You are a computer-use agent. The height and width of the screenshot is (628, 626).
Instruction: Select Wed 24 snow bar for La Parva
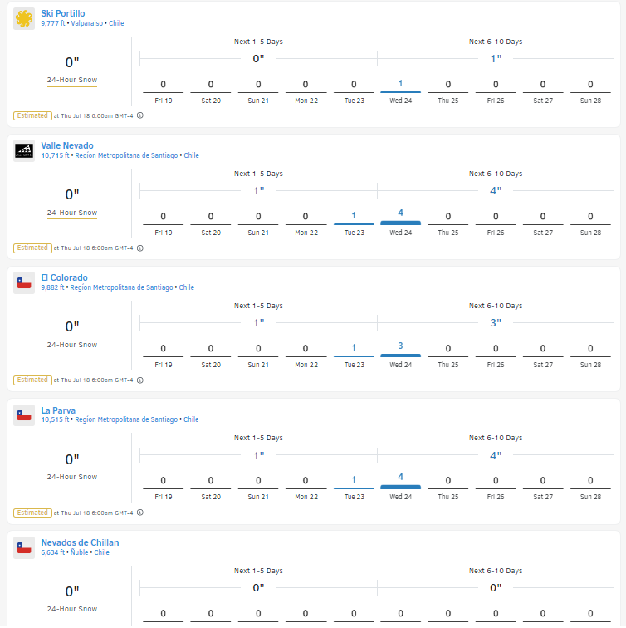pos(400,487)
